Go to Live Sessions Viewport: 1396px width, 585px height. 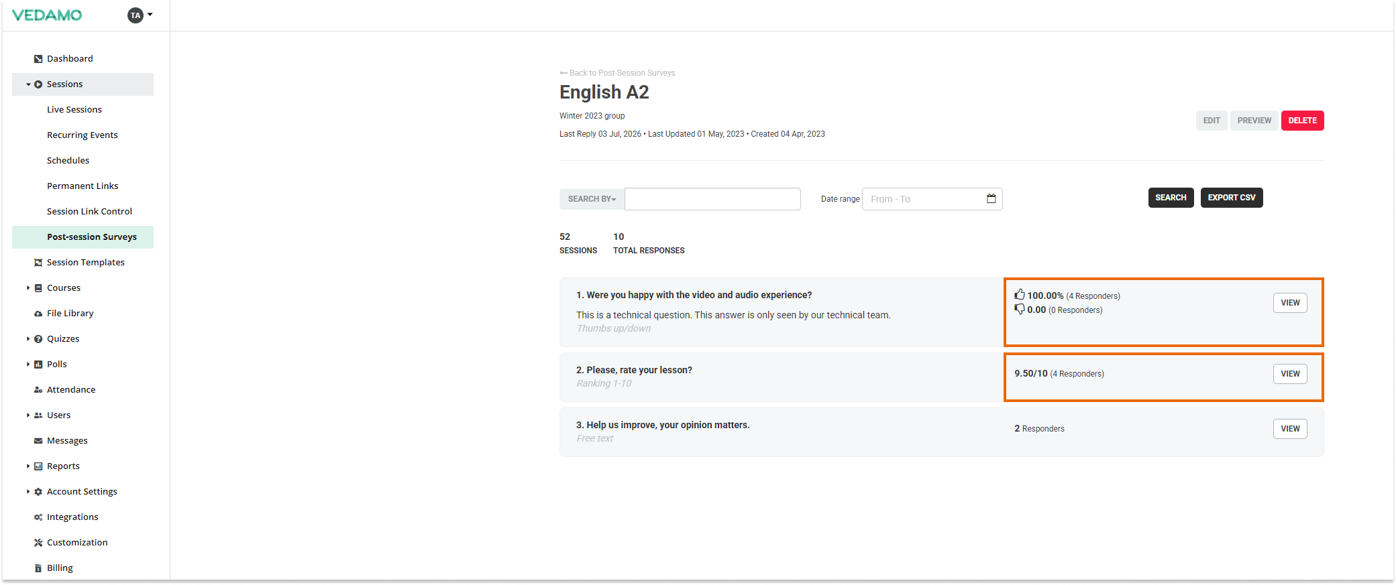tap(74, 110)
